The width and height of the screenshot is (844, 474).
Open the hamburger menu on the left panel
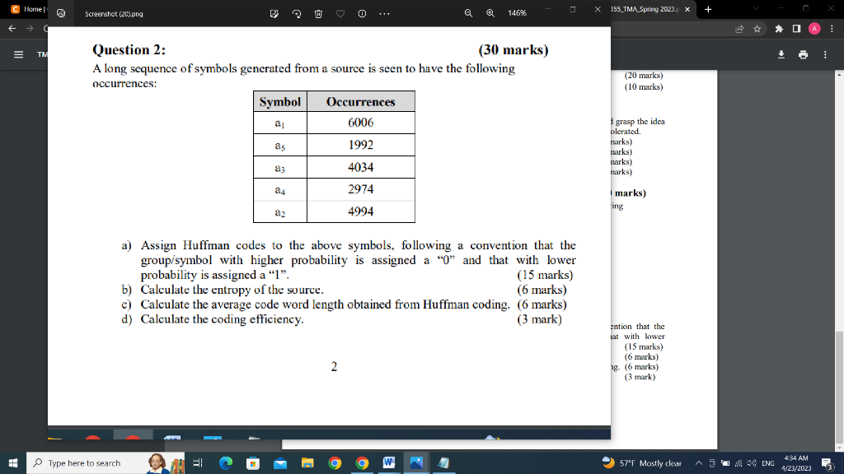(x=18, y=54)
